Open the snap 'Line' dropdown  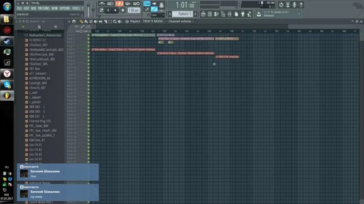[x=157, y=15]
